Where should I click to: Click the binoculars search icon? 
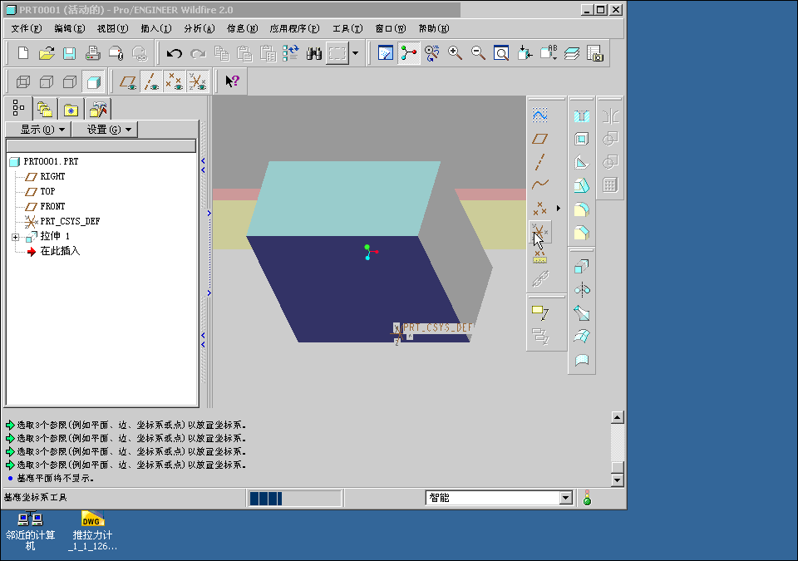point(313,53)
